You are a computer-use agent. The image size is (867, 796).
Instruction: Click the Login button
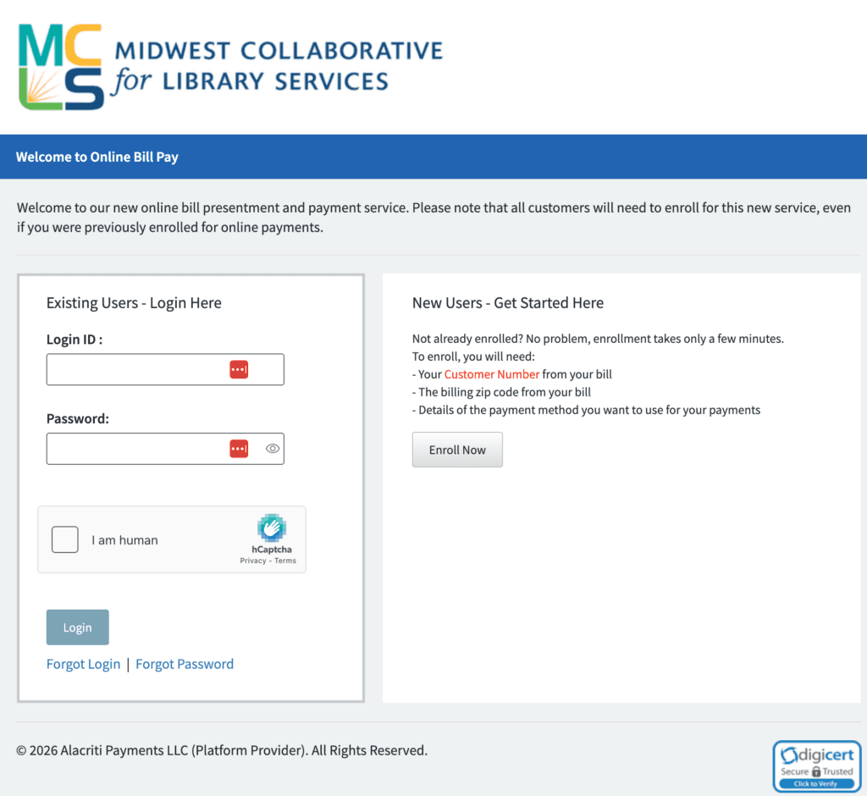(77, 627)
